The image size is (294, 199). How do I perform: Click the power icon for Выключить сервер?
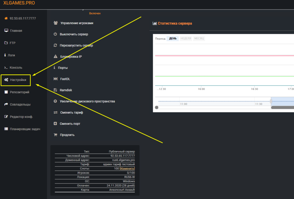55,34
